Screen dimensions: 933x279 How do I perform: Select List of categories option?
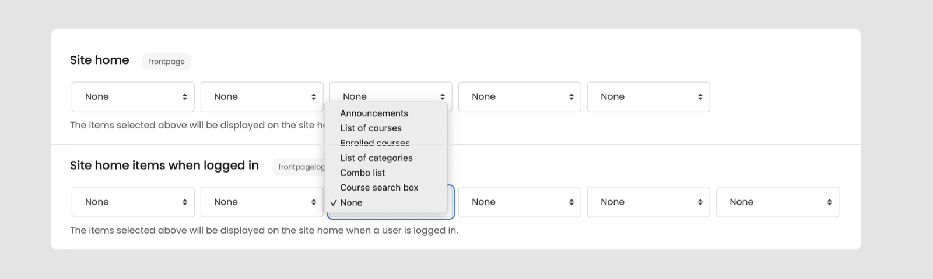(x=376, y=158)
